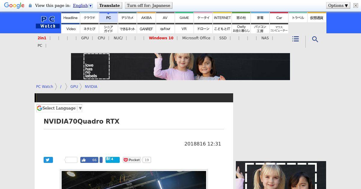Screen dimensions: 361x189
Task: Share article via Twitter button
Action: click(x=48, y=160)
